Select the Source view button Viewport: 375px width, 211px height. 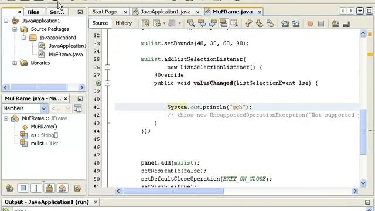click(x=100, y=23)
